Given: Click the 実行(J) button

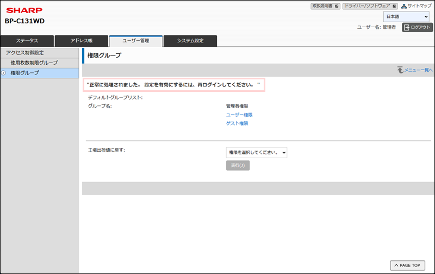Looking at the screenshot, I should point(238,165).
